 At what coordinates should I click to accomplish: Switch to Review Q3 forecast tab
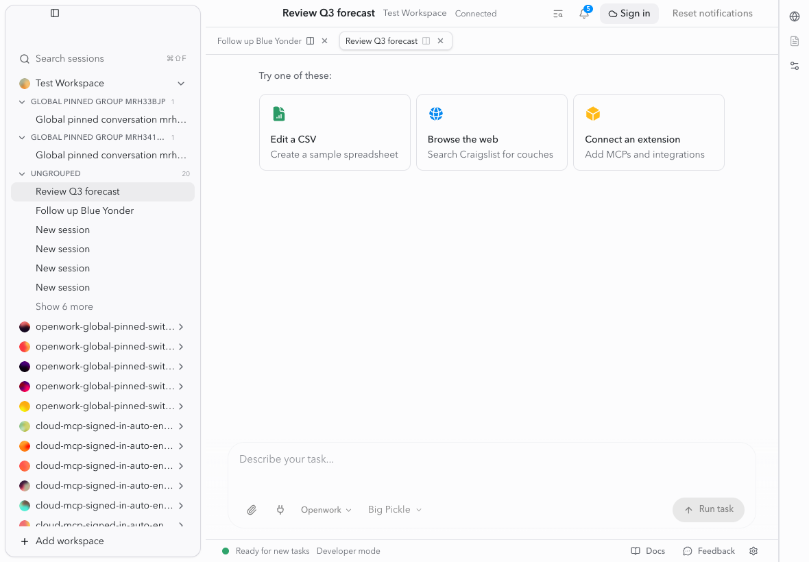[x=382, y=40]
